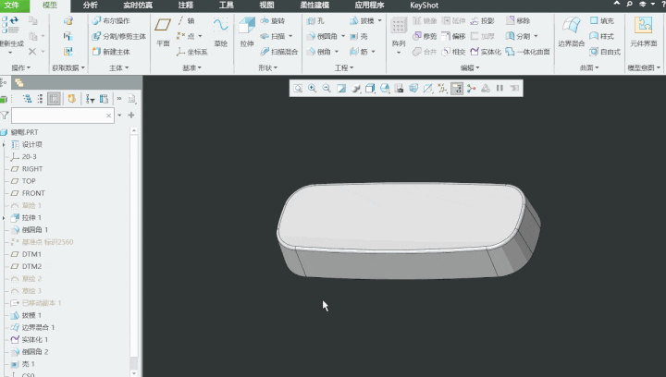Toggle model tree columns display button
Image resolution: width=666 pixels, height=377 pixels.
tap(54, 99)
